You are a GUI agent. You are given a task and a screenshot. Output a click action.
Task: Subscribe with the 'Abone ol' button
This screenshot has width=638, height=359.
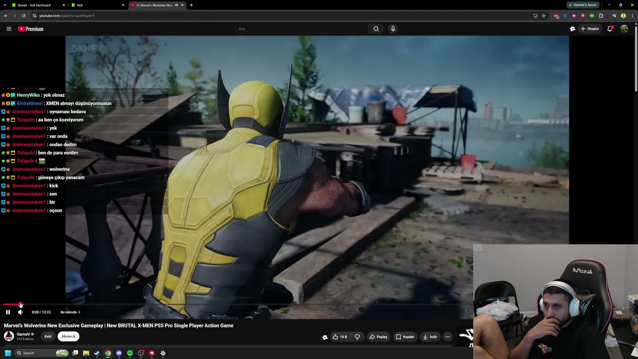[x=68, y=336]
